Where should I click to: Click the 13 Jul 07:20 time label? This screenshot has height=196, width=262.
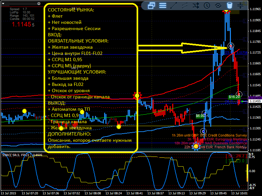point(30,193)
